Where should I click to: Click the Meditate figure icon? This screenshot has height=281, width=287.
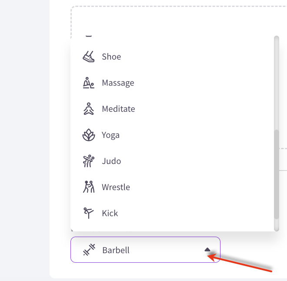tap(89, 109)
